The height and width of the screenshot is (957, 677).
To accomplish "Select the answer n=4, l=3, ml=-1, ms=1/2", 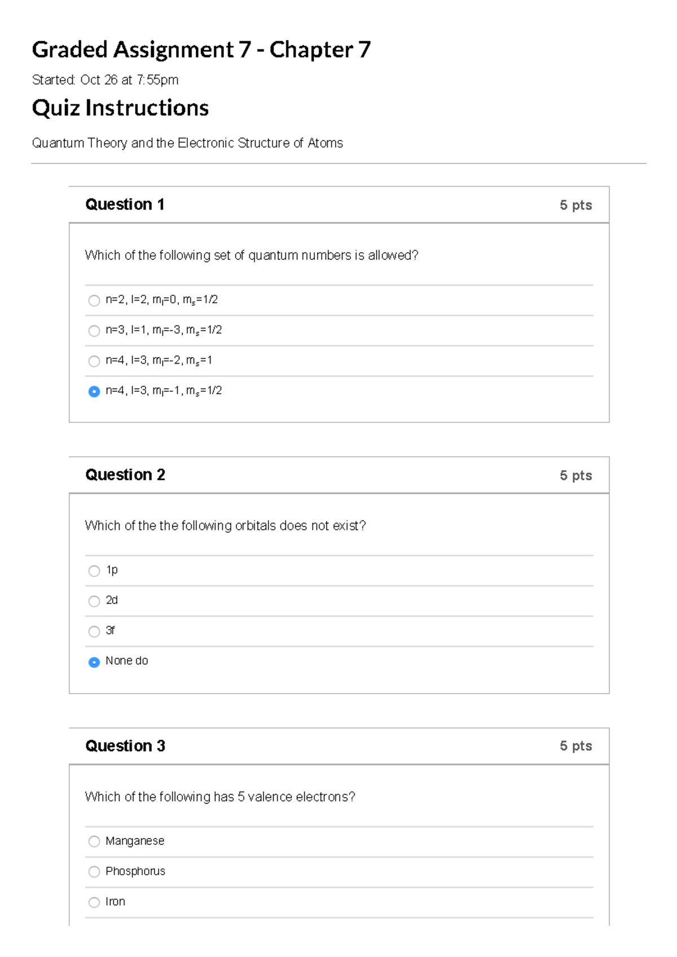I will 94,391.
